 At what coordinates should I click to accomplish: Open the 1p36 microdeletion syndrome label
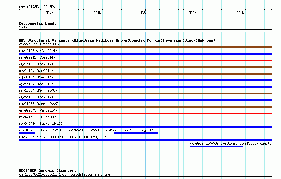(64, 174)
